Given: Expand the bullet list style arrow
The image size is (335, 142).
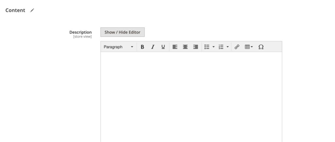Looking at the screenshot, I should (214, 47).
